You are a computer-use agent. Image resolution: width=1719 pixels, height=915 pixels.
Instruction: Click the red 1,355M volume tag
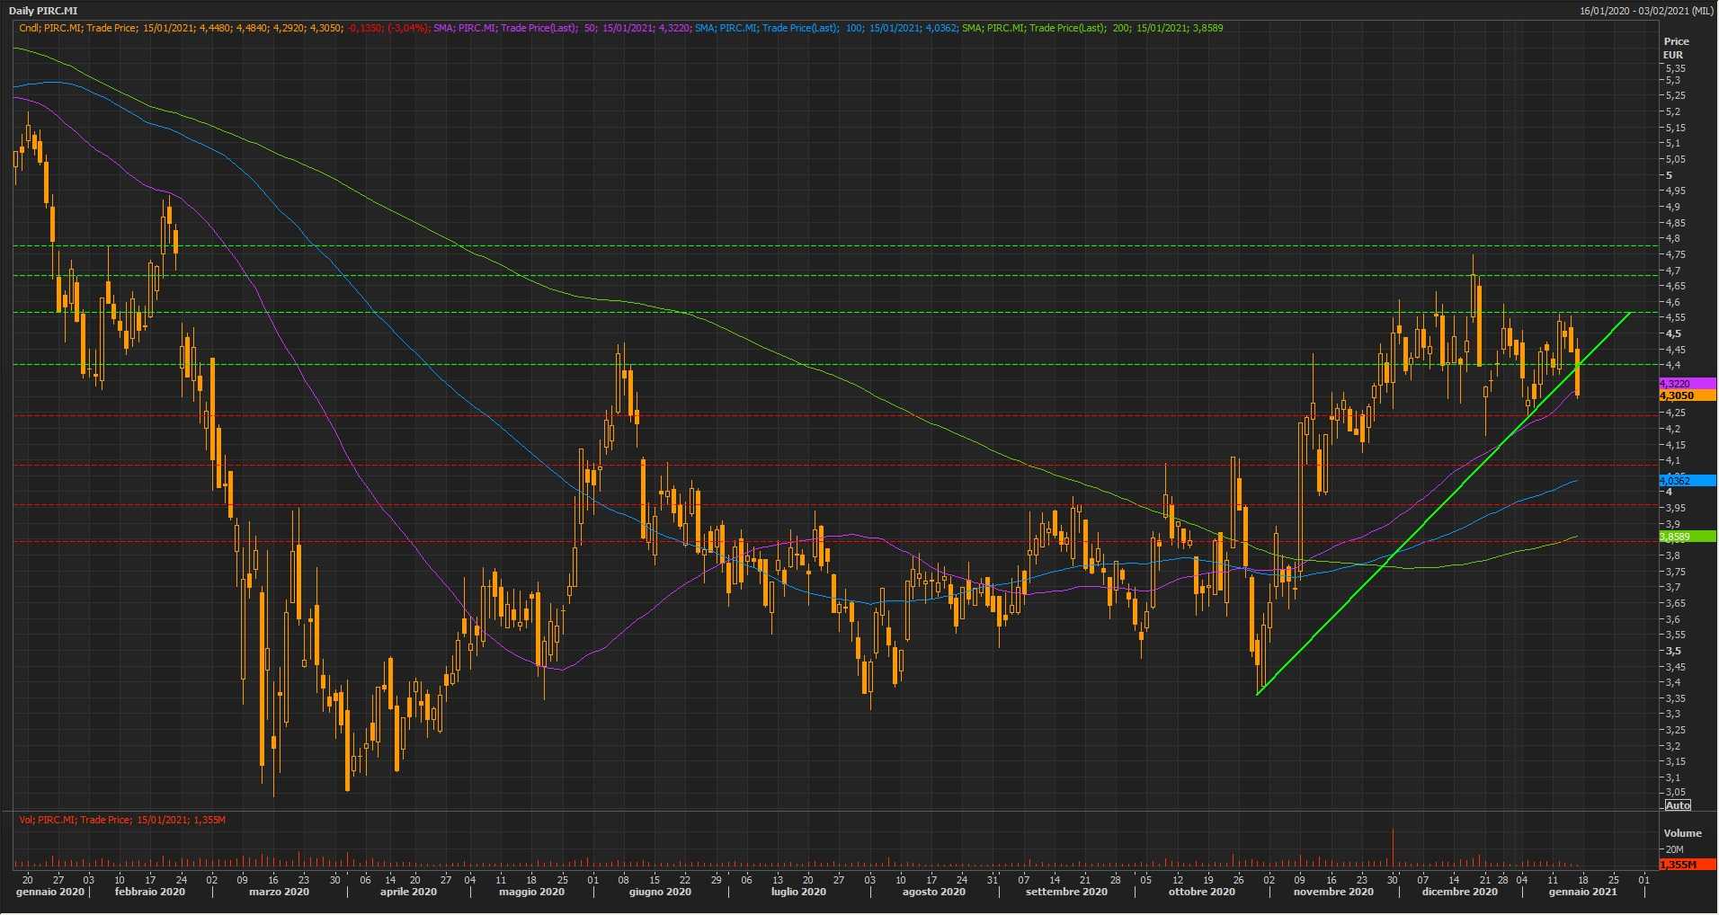coord(1687,864)
